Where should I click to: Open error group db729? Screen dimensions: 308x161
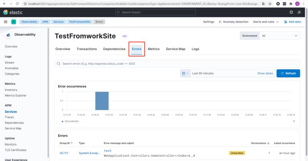[x=64, y=153]
